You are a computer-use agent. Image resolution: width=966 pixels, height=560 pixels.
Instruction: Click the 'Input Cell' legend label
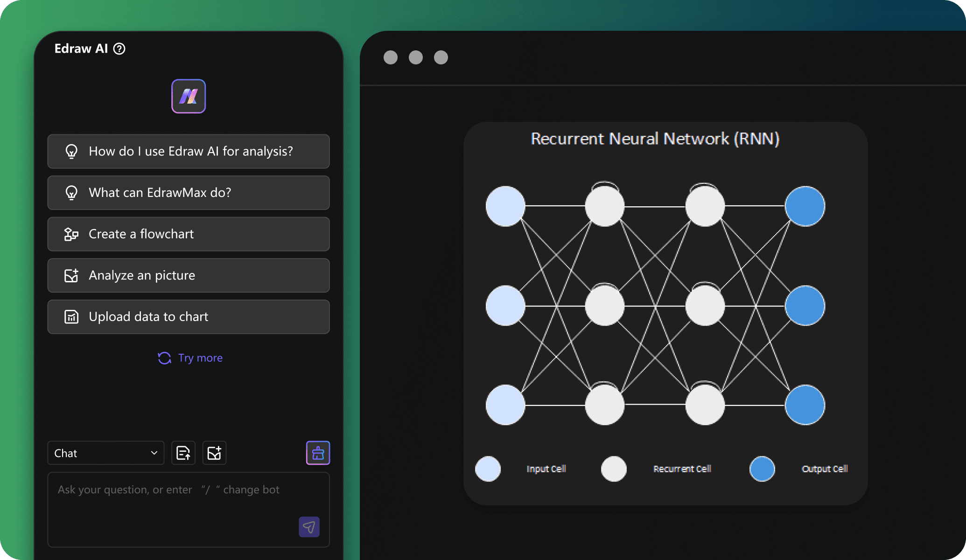[546, 469]
